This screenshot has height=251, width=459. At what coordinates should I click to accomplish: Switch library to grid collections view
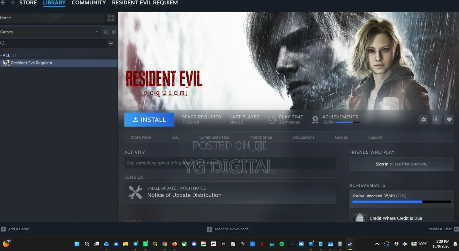[111, 18]
